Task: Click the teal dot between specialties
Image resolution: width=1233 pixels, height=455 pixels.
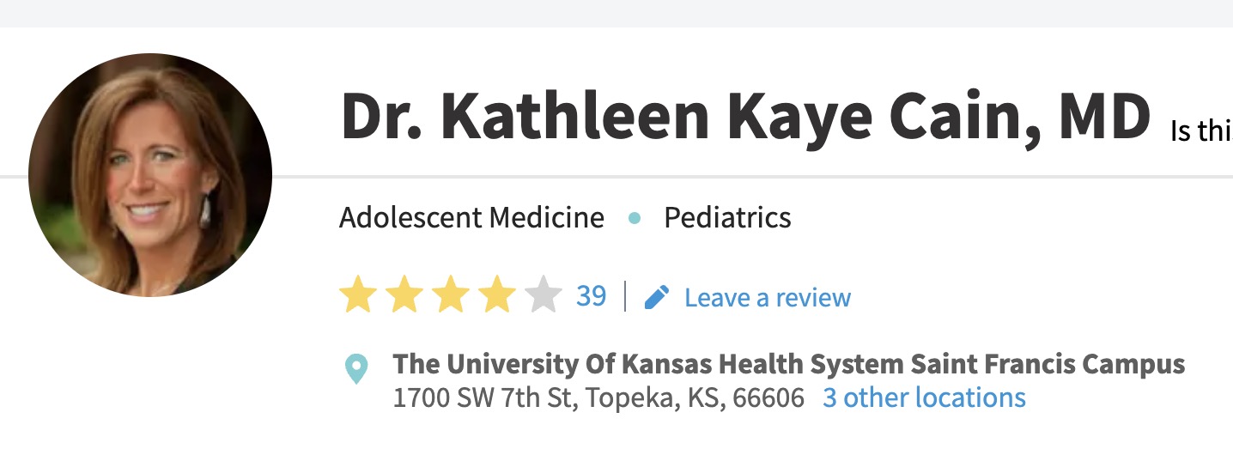Action: tap(635, 218)
